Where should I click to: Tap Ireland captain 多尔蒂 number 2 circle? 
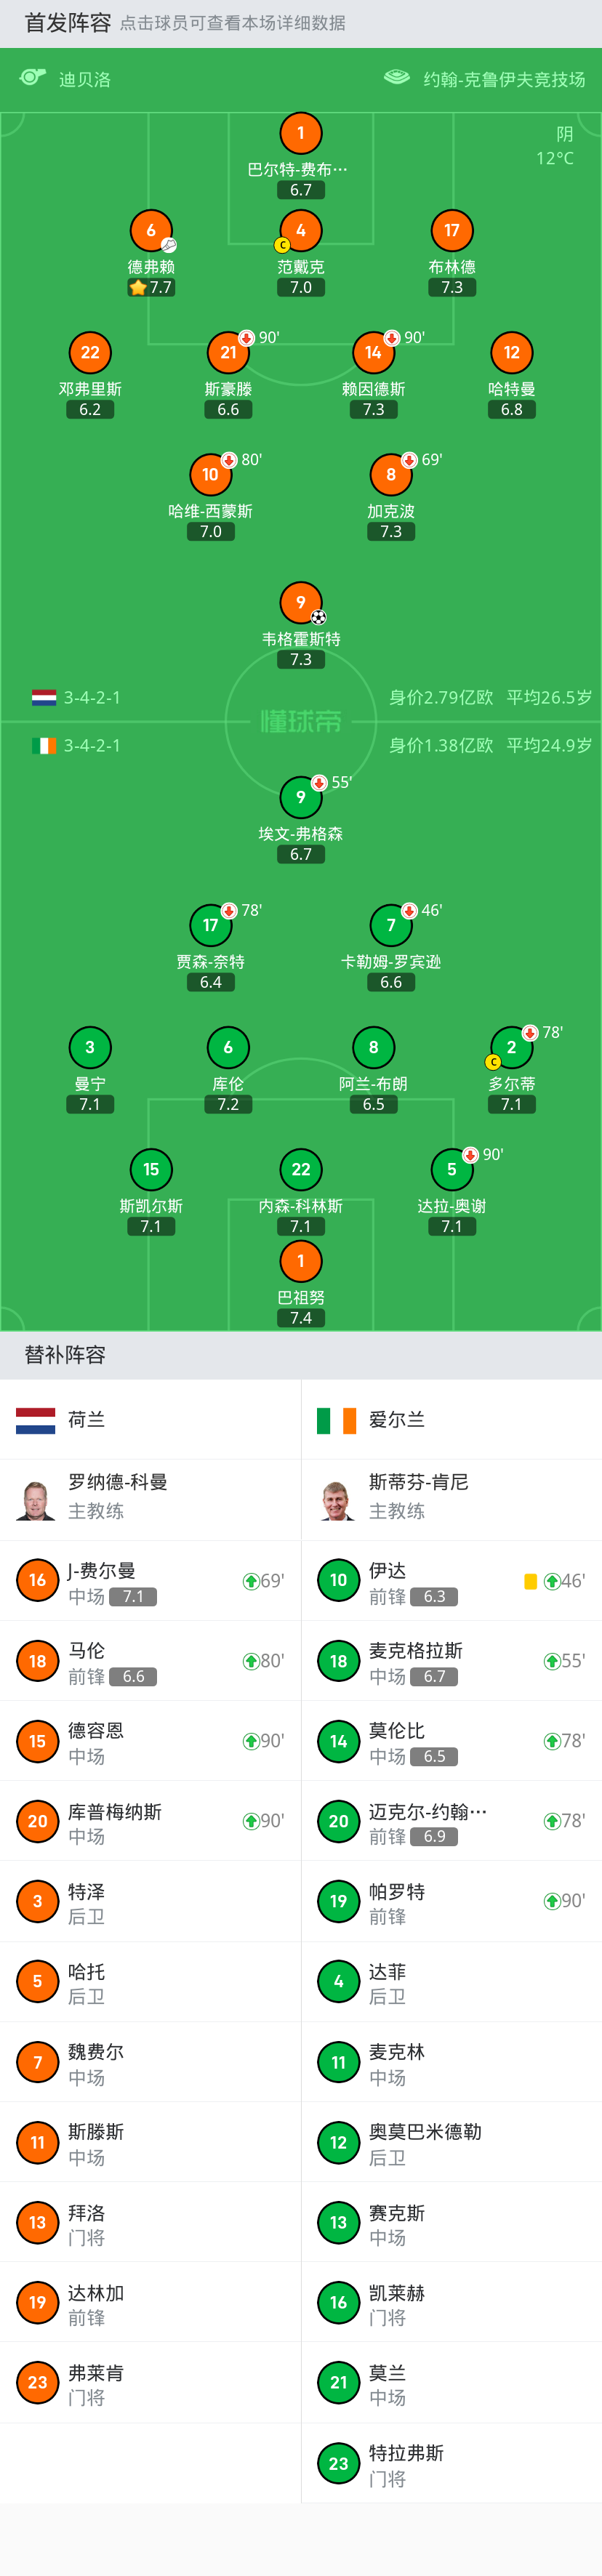pyautogui.click(x=511, y=1047)
